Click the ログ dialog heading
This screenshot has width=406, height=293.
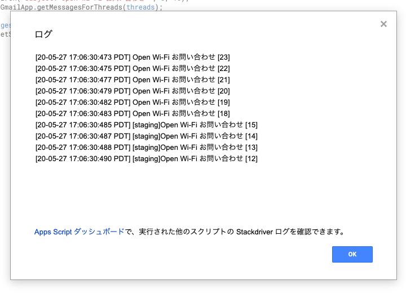coord(43,34)
